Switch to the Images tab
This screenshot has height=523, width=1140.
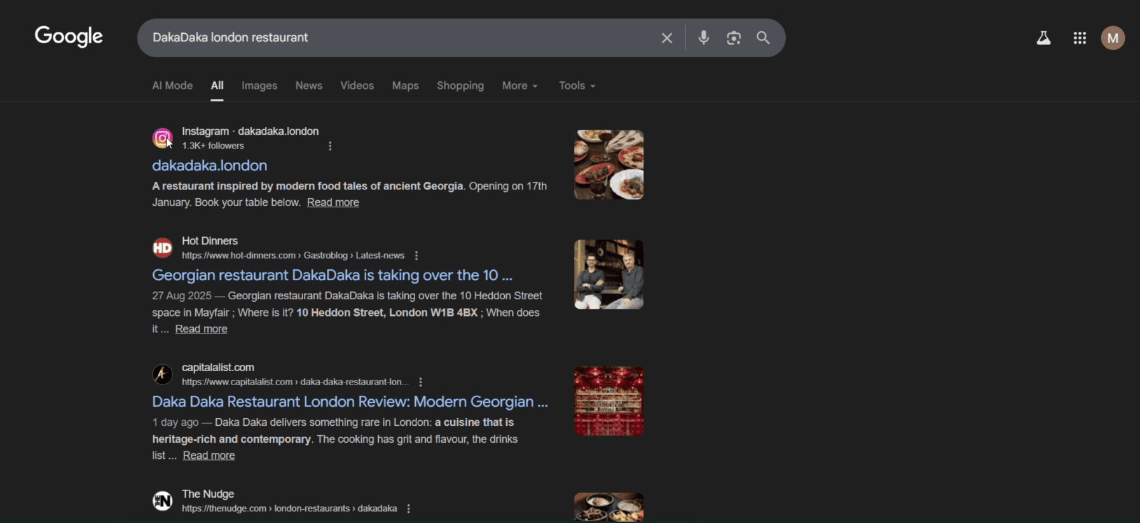pyautogui.click(x=259, y=86)
